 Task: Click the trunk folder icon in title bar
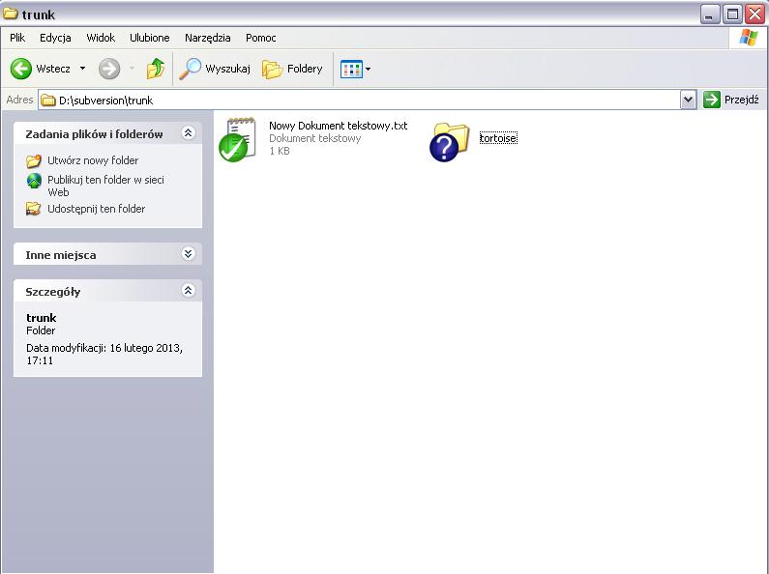click(x=11, y=14)
